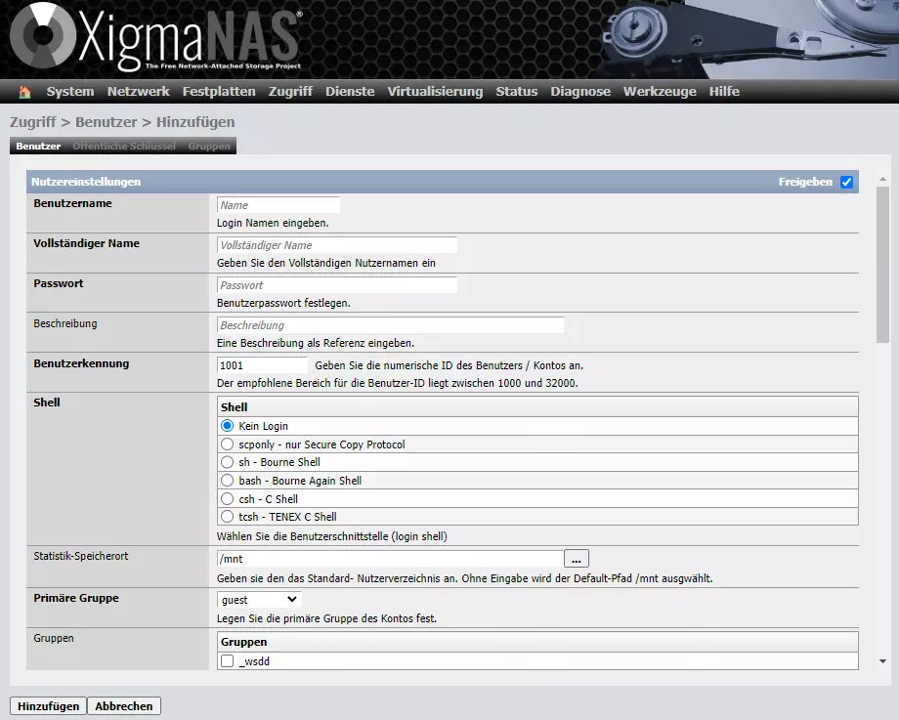The width and height of the screenshot is (899, 720).
Task: Open the directory browser via the "..." button
Action: pyautogui.click(x=576, y=558)
